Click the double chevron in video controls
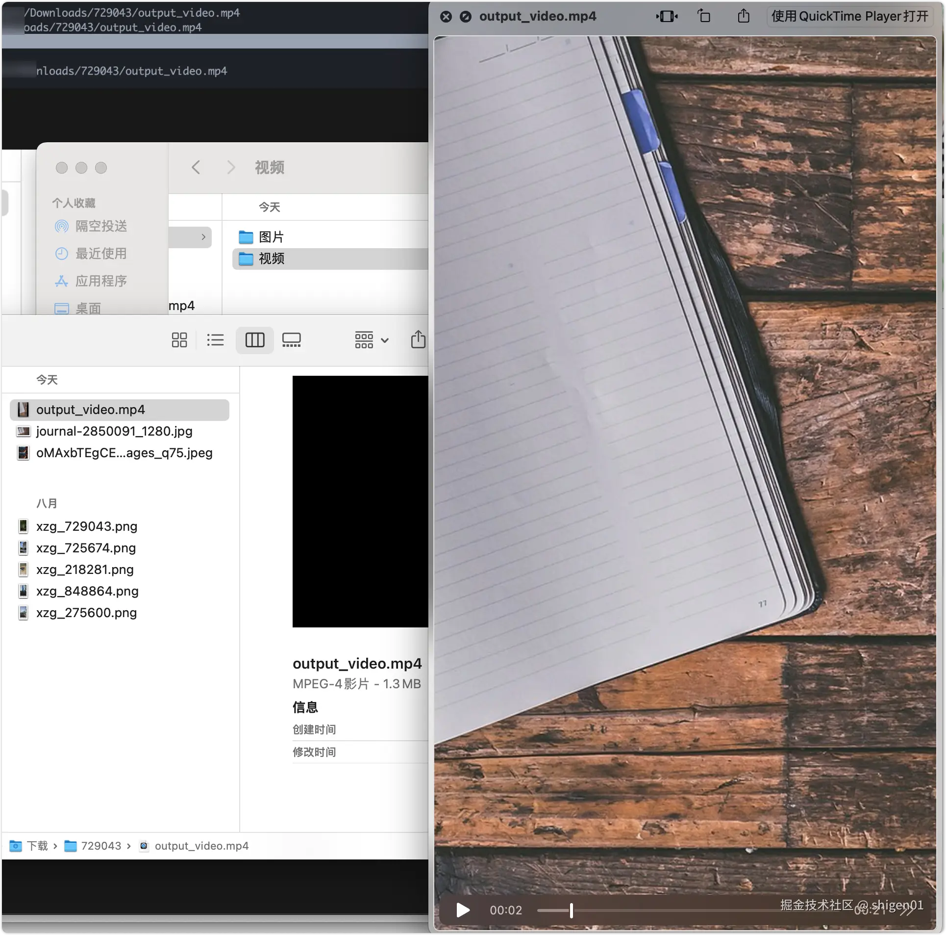946x935 pixels. coord(906,910)
